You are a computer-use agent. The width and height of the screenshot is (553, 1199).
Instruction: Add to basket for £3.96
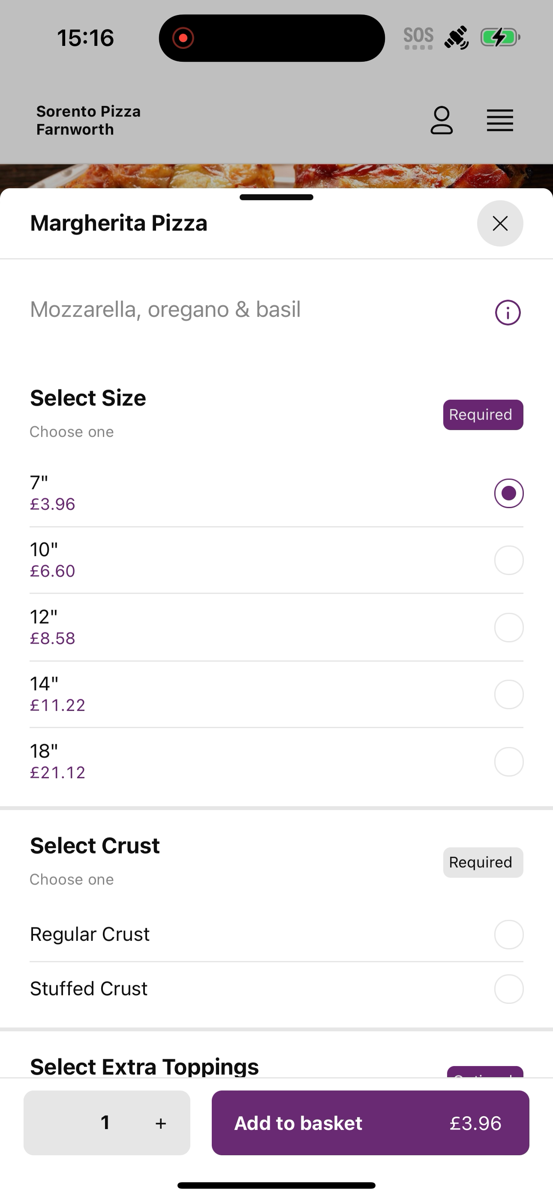370,1123
